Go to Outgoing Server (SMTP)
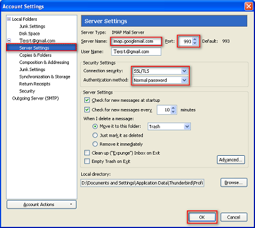255x228 pixels. pyautogui.click(x=36, y=98)
